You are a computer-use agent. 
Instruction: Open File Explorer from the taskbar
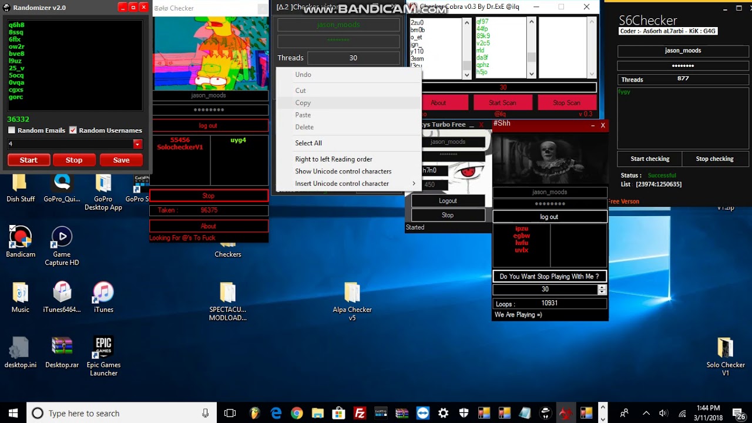click(x=318, y=413)
